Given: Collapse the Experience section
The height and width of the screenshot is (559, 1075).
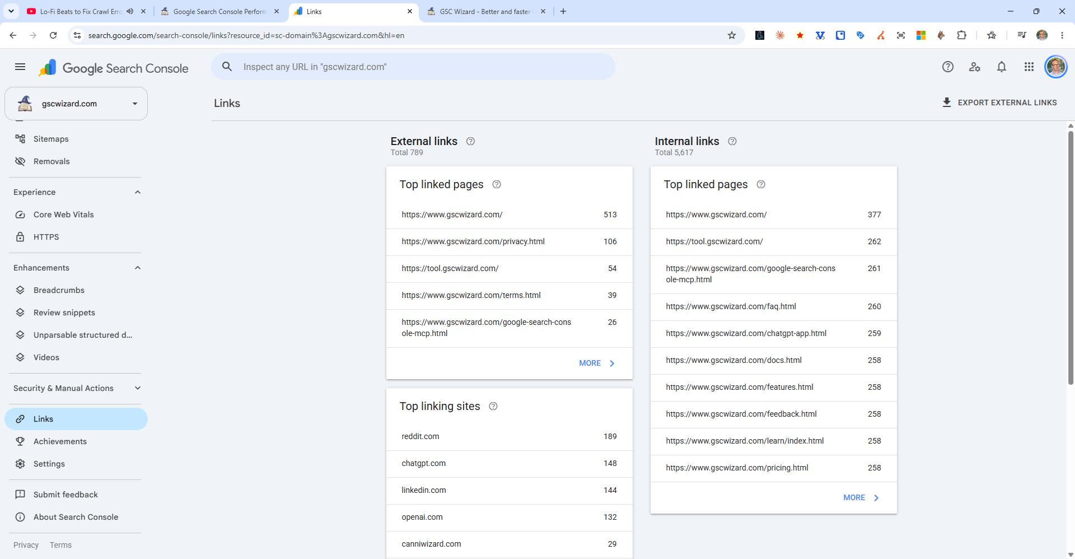Looking at the screenshot, I should [138, 192].
